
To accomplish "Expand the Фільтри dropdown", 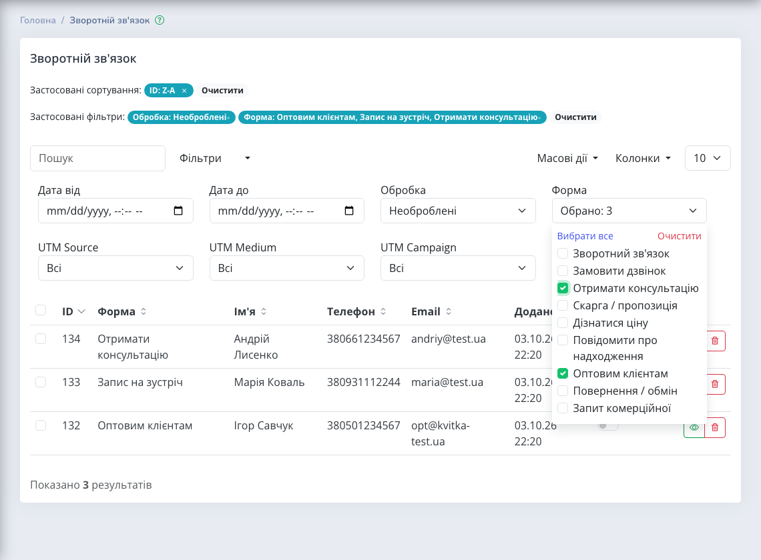I will pos(214,158).
